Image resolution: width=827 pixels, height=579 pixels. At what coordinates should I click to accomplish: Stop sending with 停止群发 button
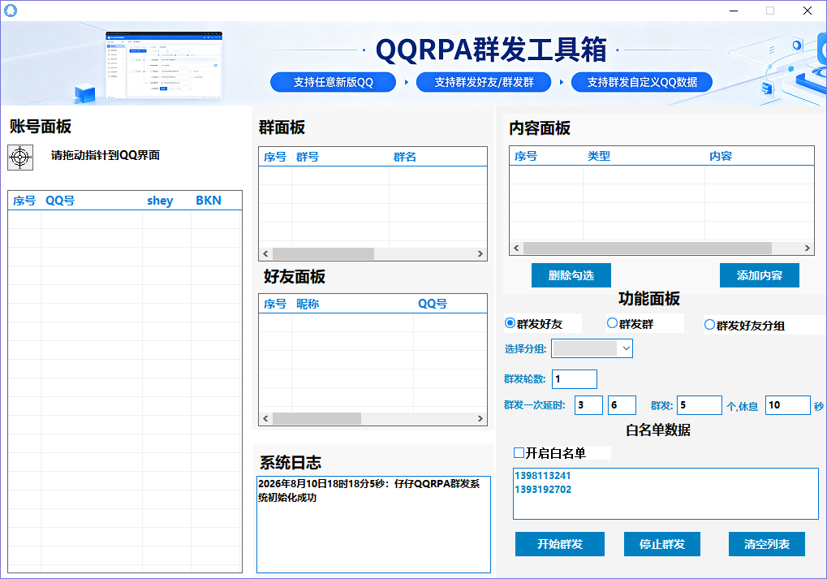point(662,544)
